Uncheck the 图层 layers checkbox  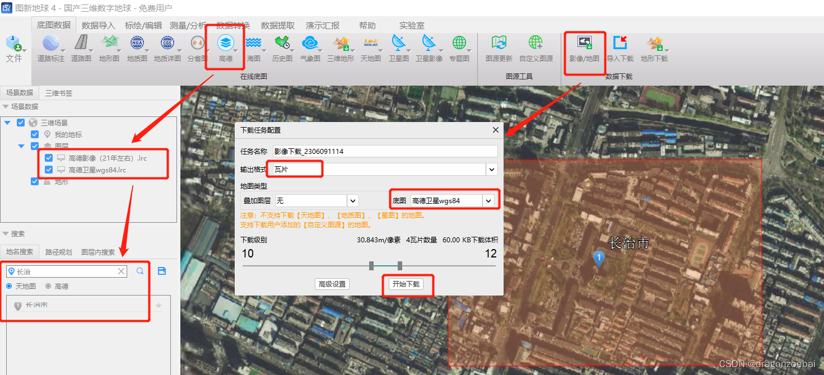click(x=35, y=146)
